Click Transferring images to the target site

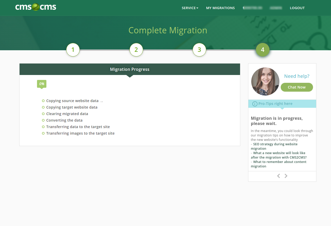(x=81, y=133)
